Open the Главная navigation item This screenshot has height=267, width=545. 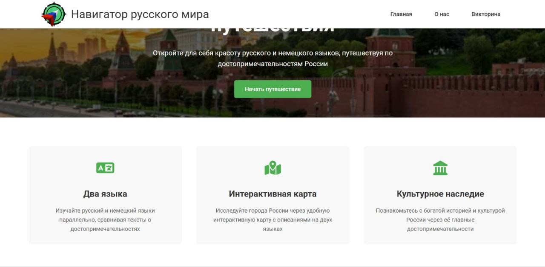401,14
